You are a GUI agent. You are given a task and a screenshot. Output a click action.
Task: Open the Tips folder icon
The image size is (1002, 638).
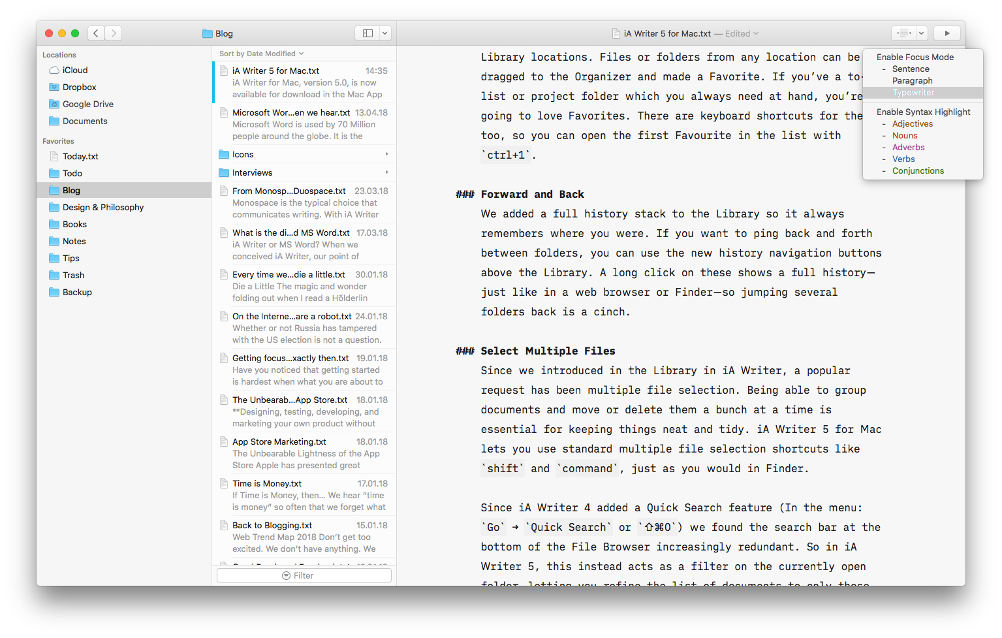click(54, 258)
